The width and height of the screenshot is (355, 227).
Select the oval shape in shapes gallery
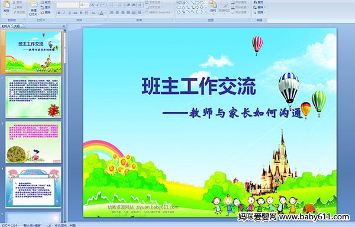(x=202, y=3)
